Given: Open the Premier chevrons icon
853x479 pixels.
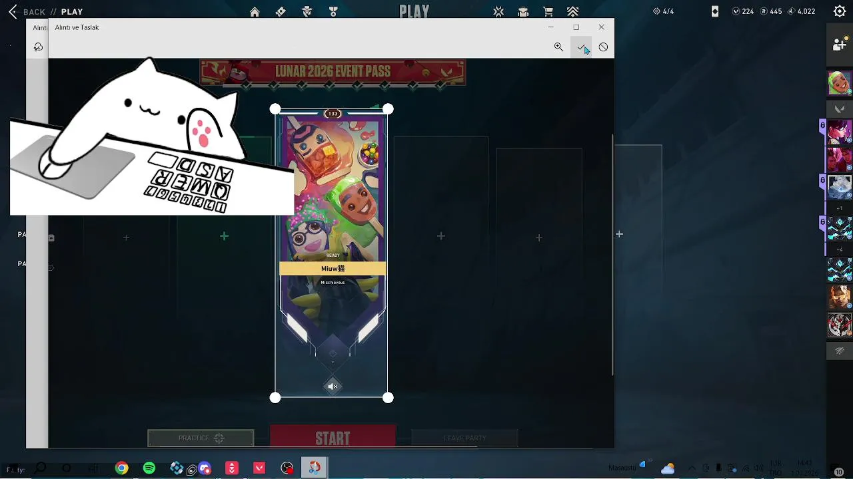Looking at the screenshot, I should 573,11.
